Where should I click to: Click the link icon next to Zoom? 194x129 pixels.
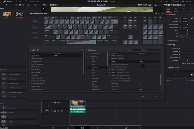pyautogui.click(x=192, y=18)
